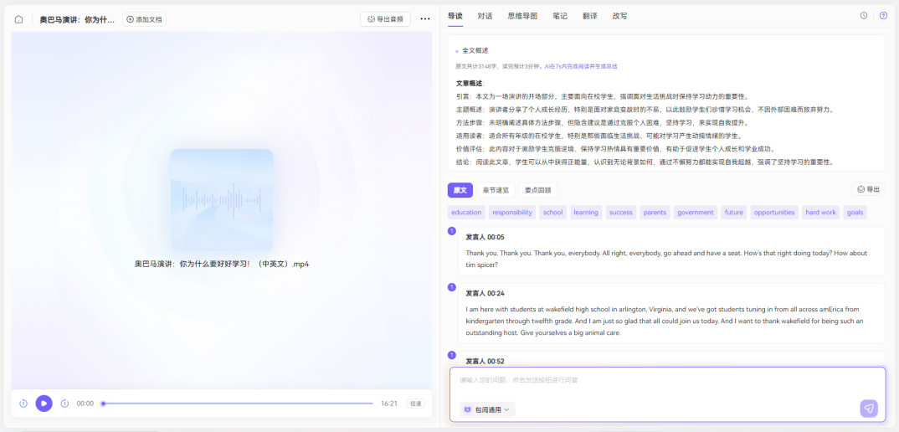Click the 'goals' keyword tag
The image size is (899, 432).
[x=855, y=213]
